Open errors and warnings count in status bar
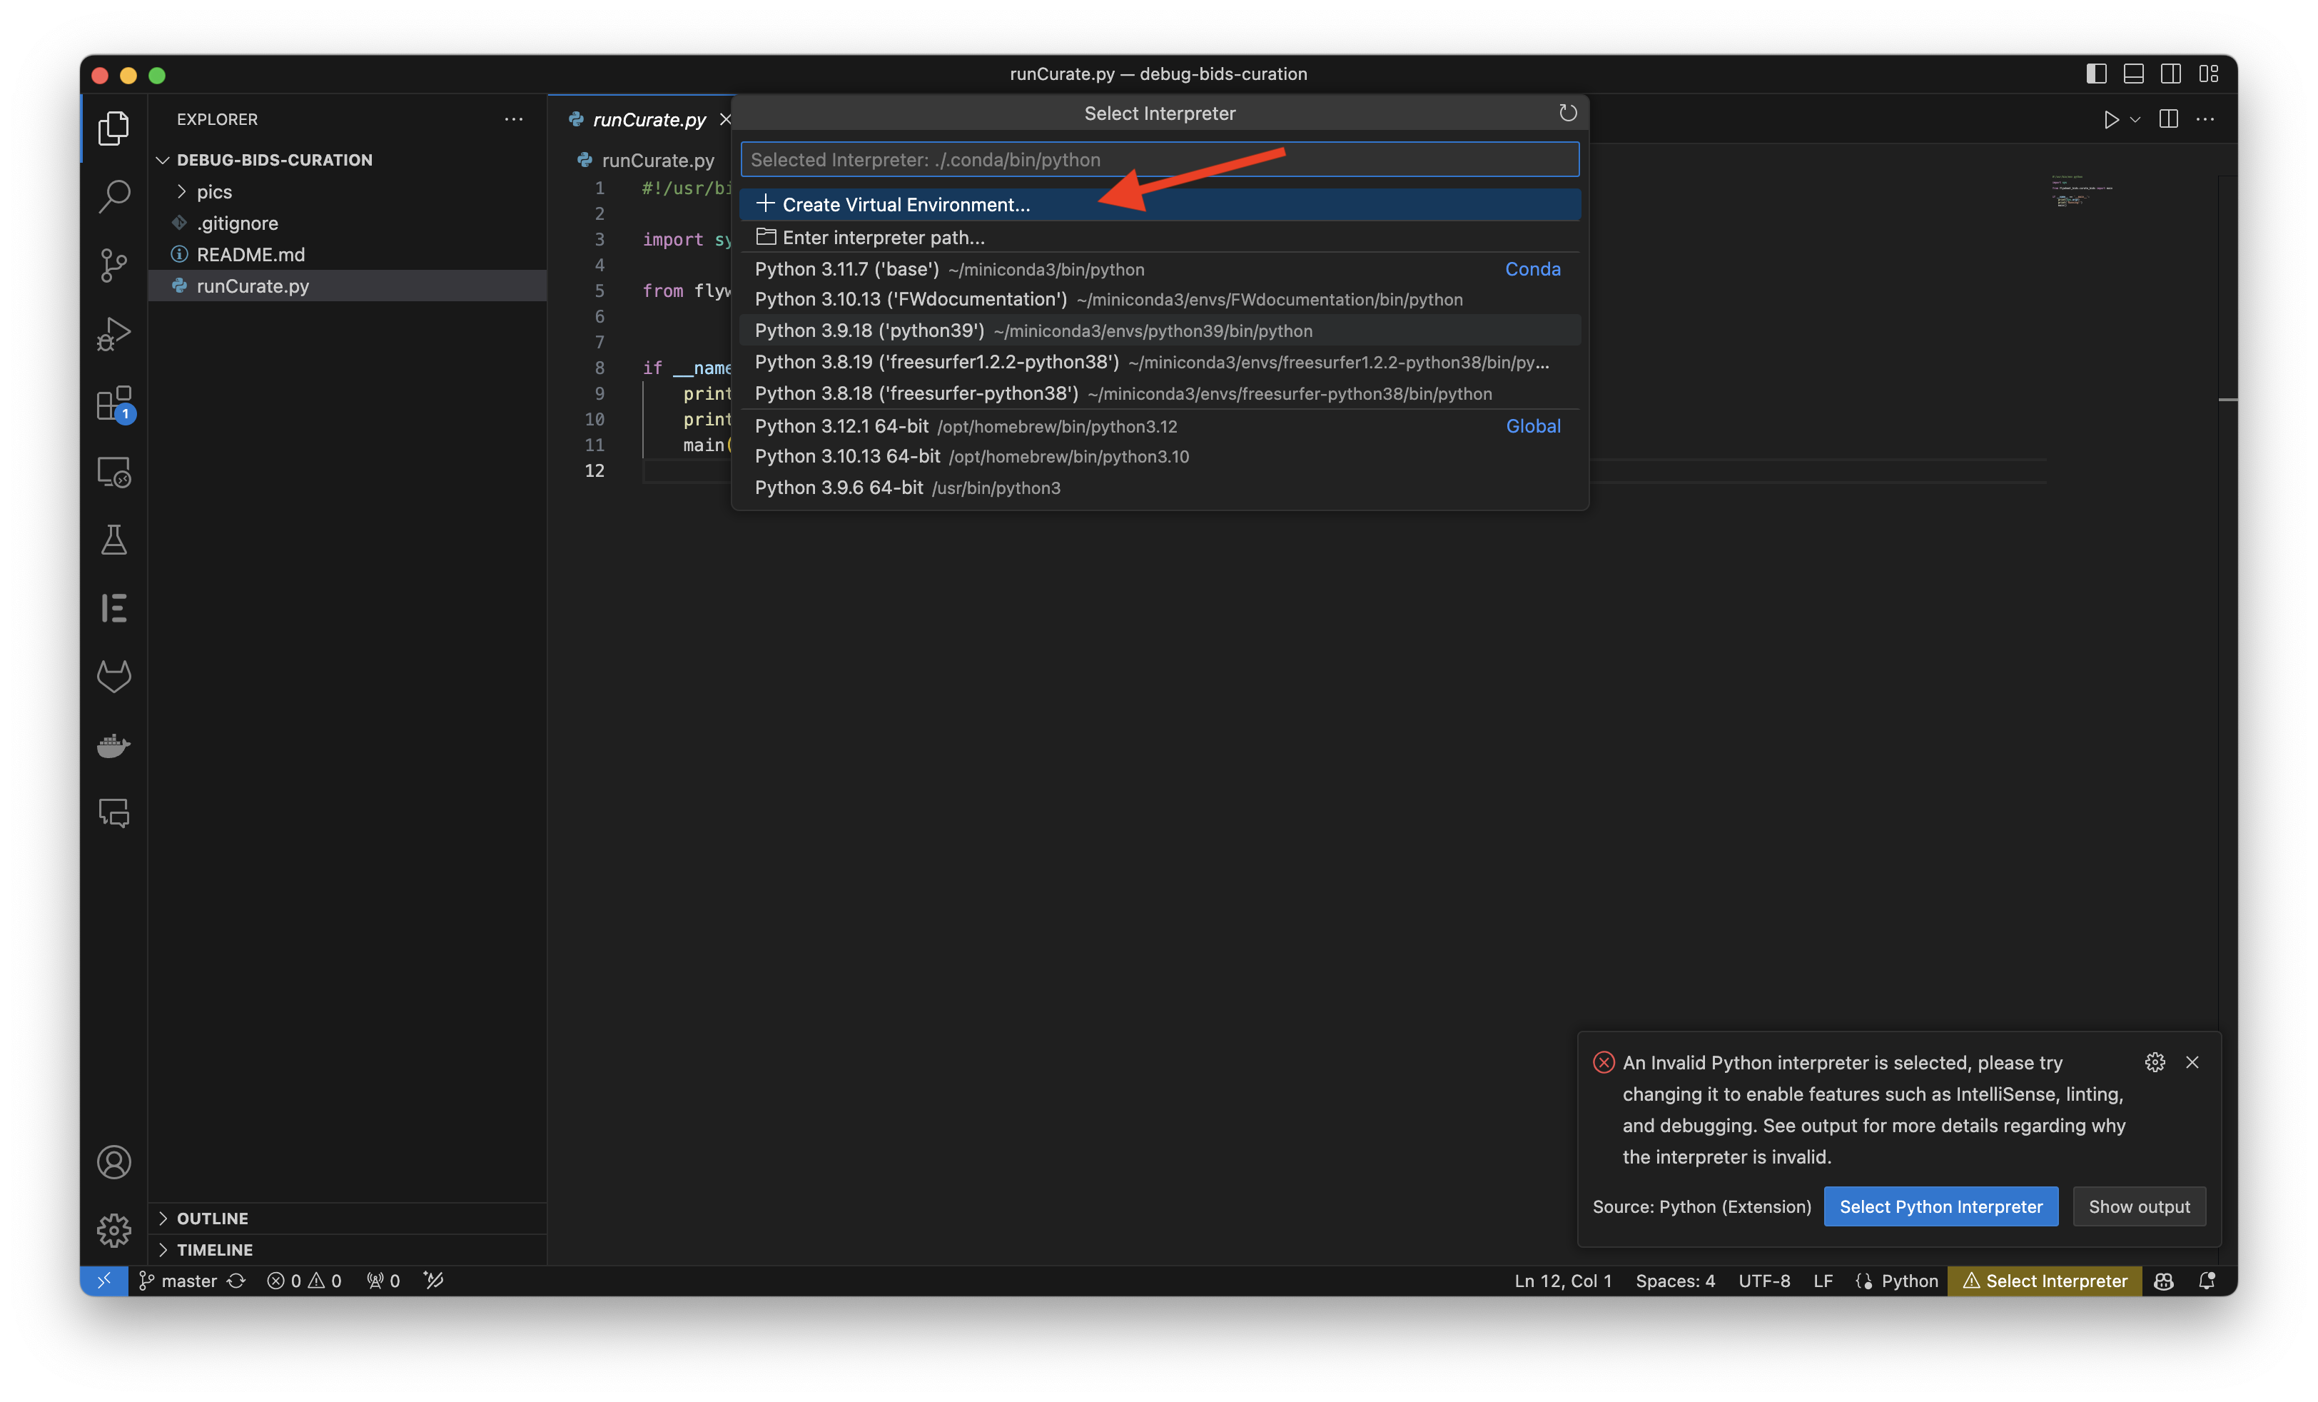Viewport: 2318px width, 1402px height. [304, 1281]
